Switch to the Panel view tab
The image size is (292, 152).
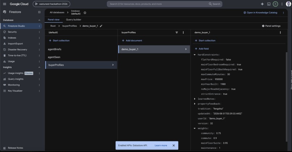click(x=54, y=20)
